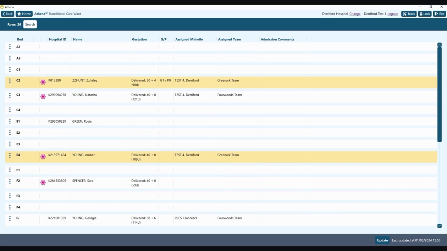Screen dimensions: 447x251
Task: Open the kebab menu for bed C2
Action: (10, 81)
